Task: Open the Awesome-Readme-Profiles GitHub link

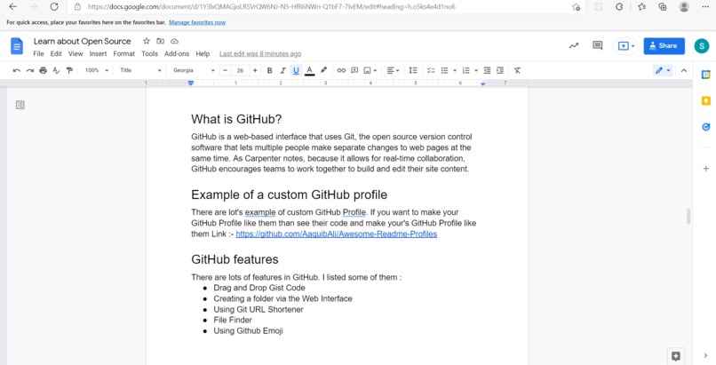Action: (x=337, y=234)
